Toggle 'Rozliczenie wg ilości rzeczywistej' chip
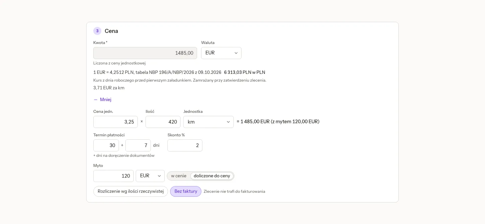The height and width of the screenshot is (224, 485). (131, 191)
